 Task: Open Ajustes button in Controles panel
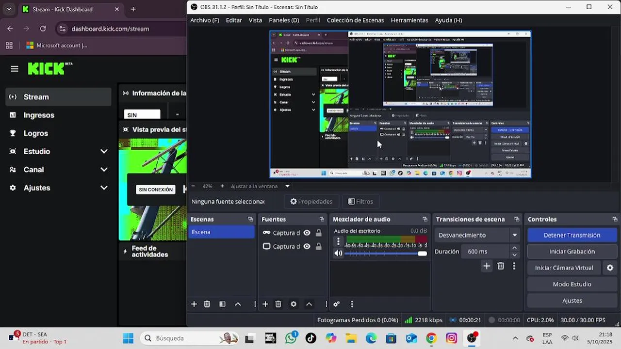(x=572, y=301)
